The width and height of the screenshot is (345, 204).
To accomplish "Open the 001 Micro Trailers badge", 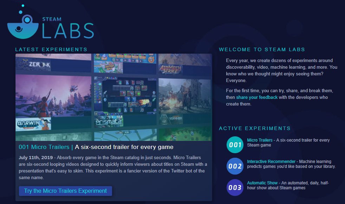I will click(235, 145).
